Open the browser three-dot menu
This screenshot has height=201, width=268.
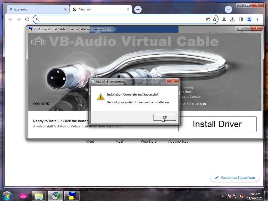(258, 19)
